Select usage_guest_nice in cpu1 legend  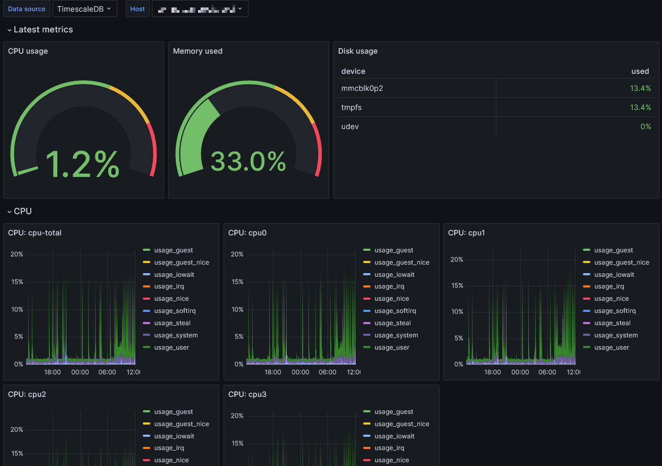(x=622, y=262)
